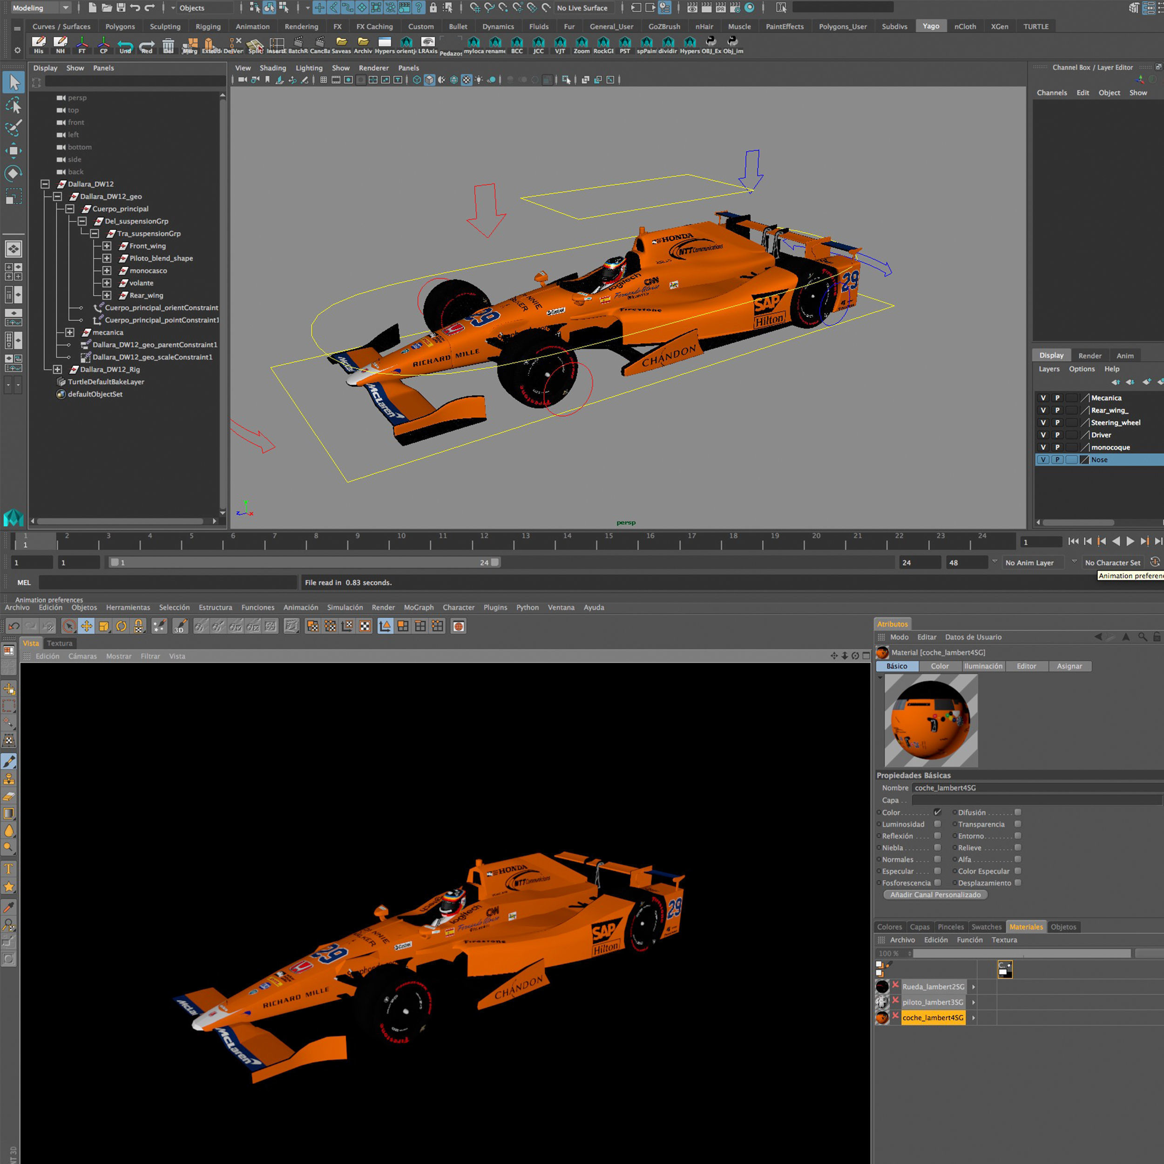
Task: Open the Polygons shelf tab
Action: point(120,27)
